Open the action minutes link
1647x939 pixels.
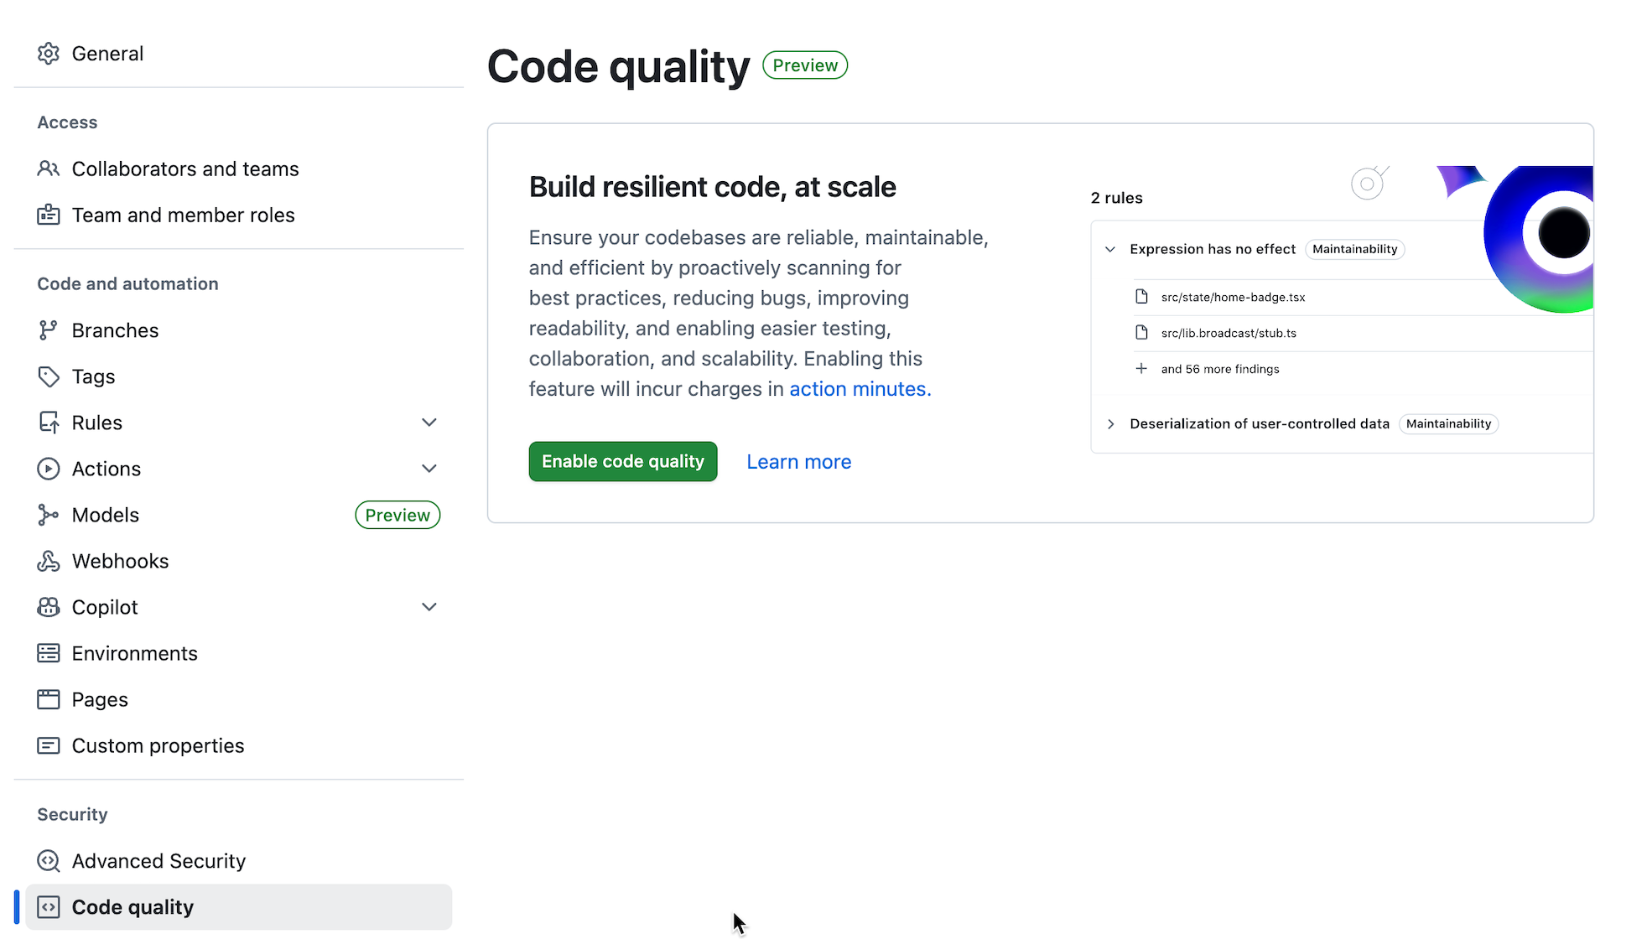pyautogui.click(x=857, y=389)
